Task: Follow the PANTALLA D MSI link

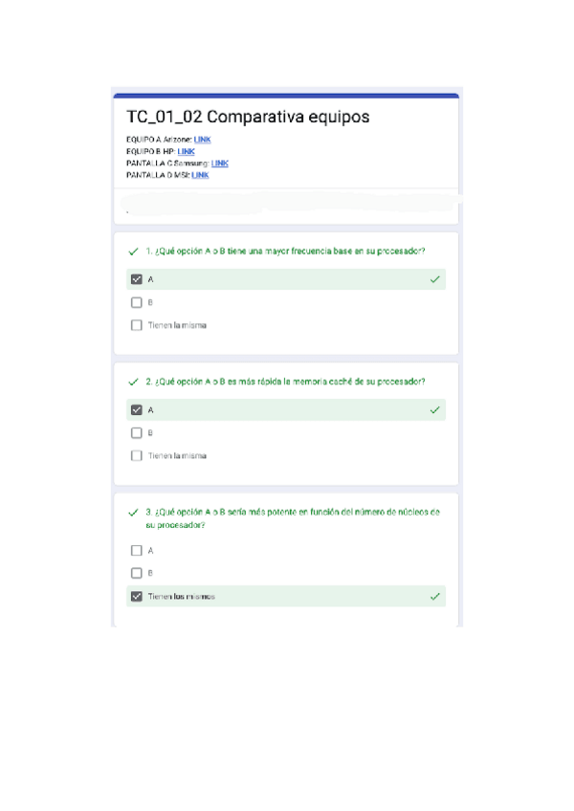Action: 200,175
